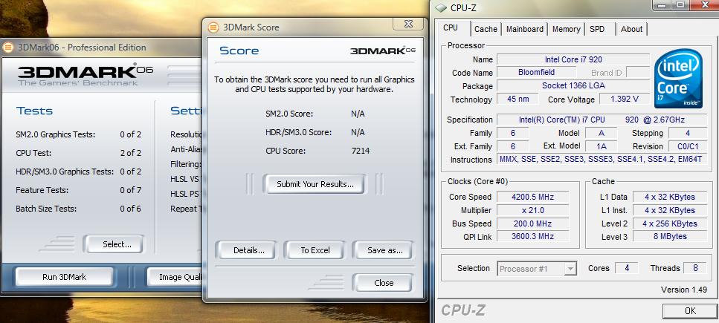Click the 3DMark06 logo in Score dialog
Image resolution: width=719 pixels, height=323 pixels.
point(383,50)
